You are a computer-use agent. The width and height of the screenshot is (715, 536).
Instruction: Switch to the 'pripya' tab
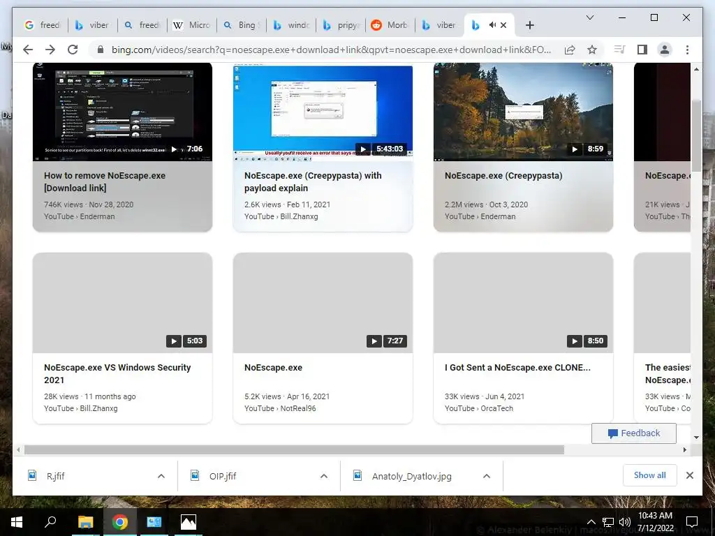click(341, 25)
